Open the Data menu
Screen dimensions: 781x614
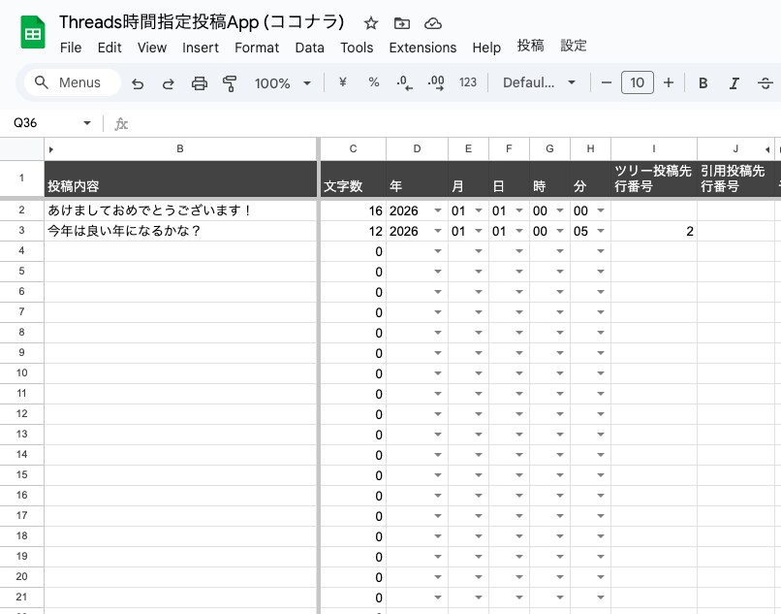click(309, 48)
